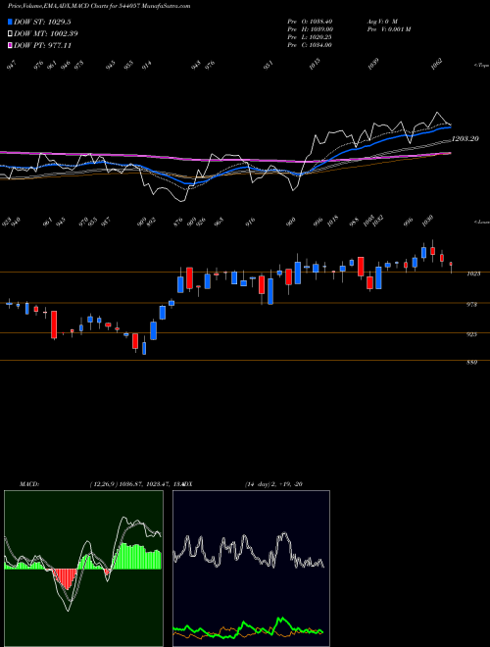Click the blue DOW ST legend swatch
The width and height of the screenshot is (490, 647).
pyautogui.click(x=11, y=22)
